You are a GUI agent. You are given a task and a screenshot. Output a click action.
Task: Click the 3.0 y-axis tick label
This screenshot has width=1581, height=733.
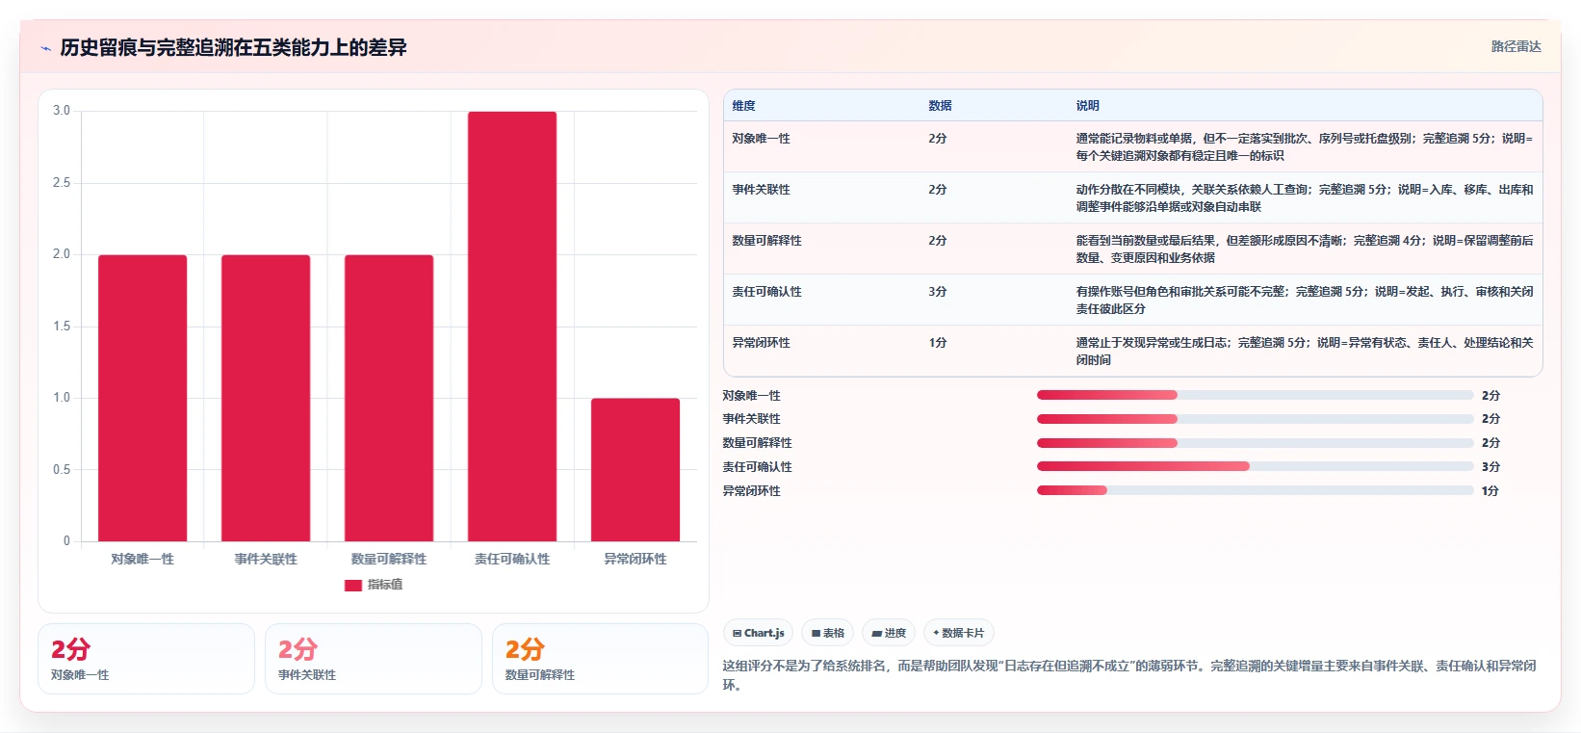click(62, 111)
